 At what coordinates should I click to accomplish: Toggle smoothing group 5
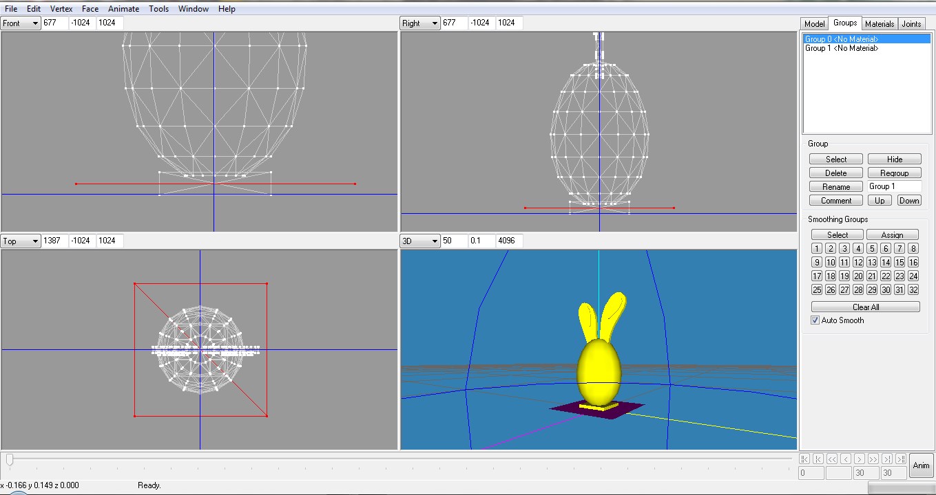click(x=872, y=248)
